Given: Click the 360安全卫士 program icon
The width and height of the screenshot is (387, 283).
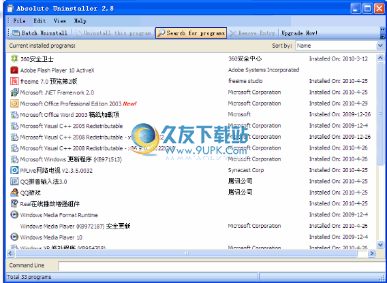Looking at the screenshot, I should pos(14,59).
